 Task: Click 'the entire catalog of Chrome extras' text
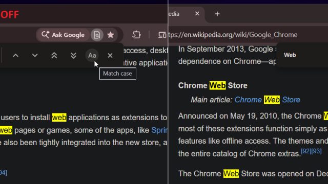[239, 154]
